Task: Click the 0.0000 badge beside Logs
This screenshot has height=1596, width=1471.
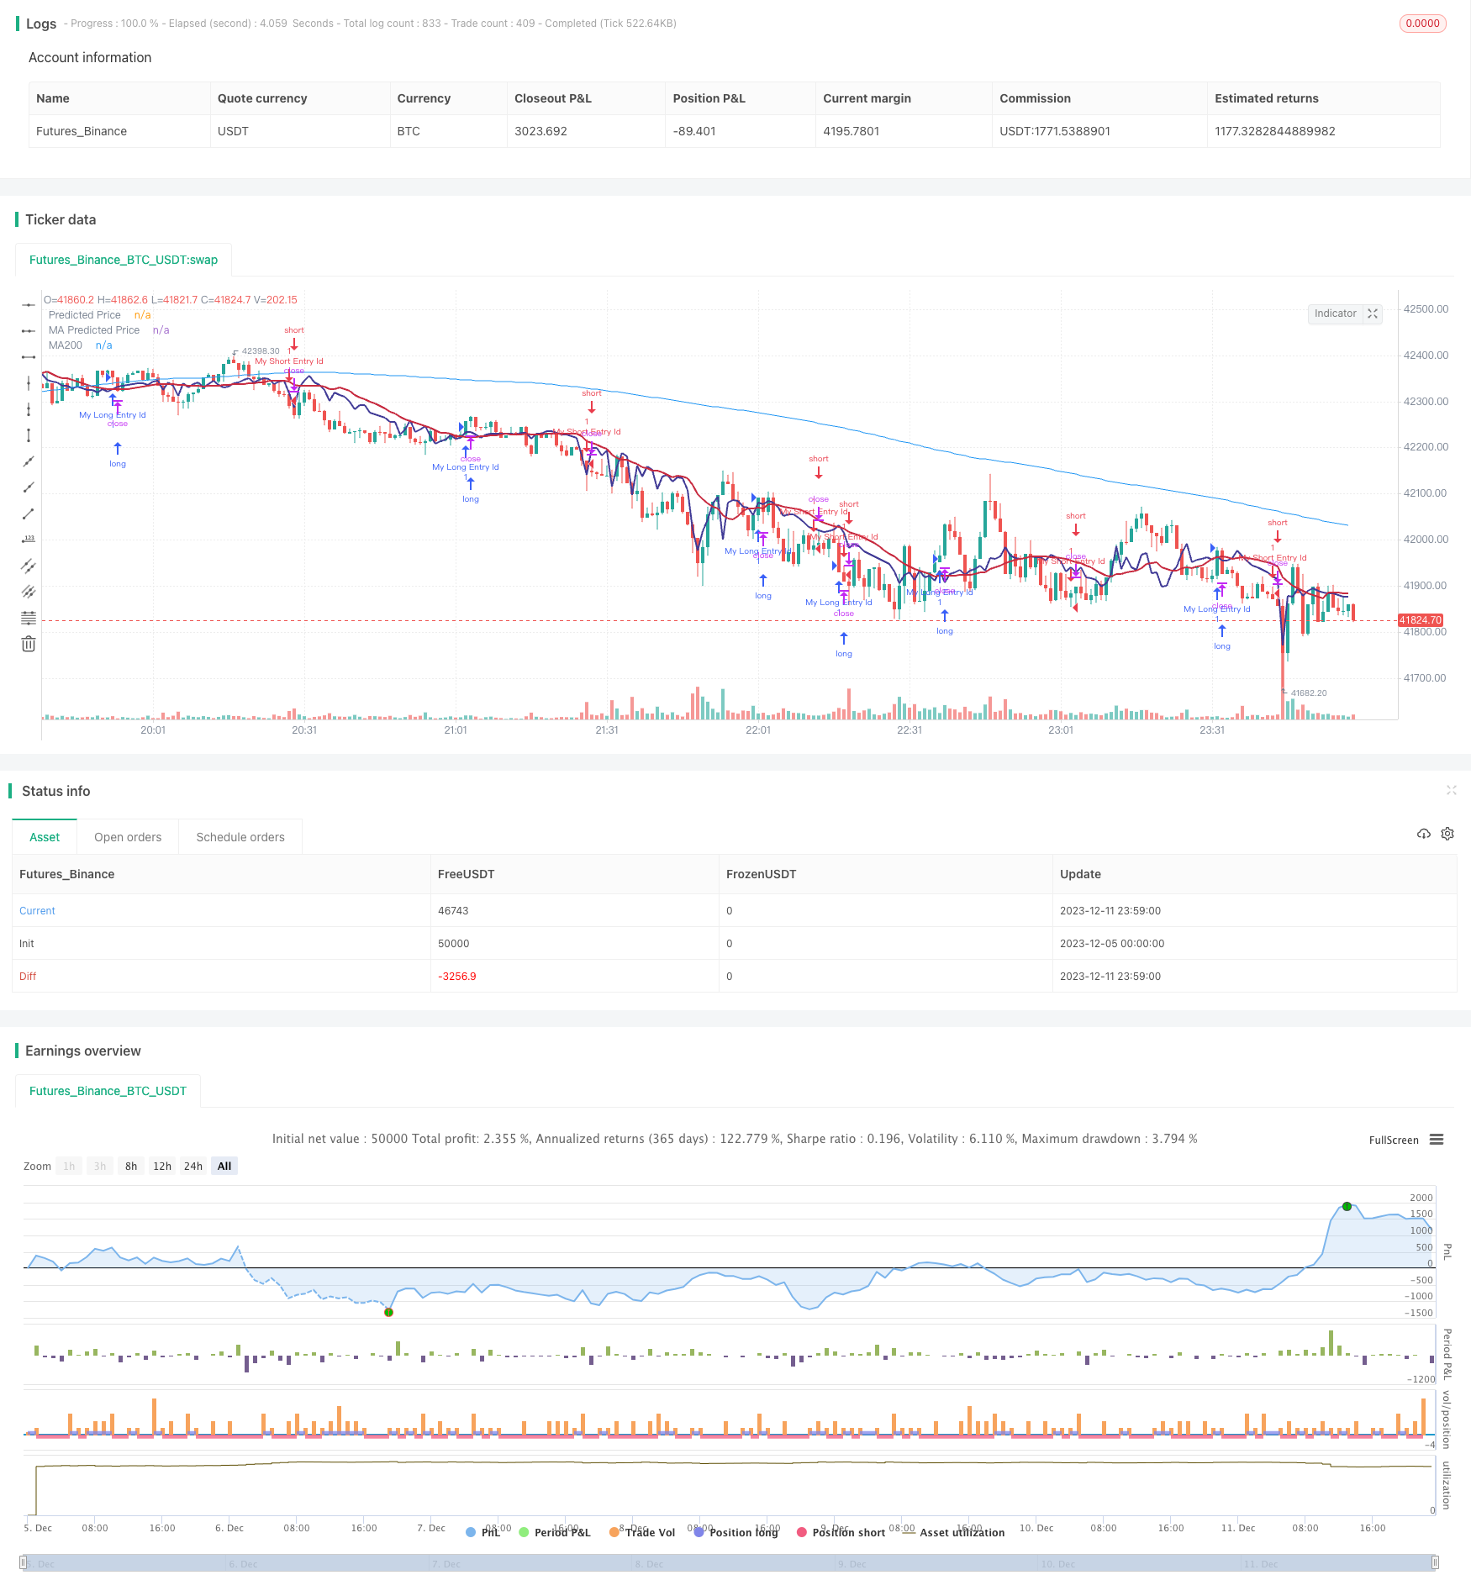Action: (1422, 24)
